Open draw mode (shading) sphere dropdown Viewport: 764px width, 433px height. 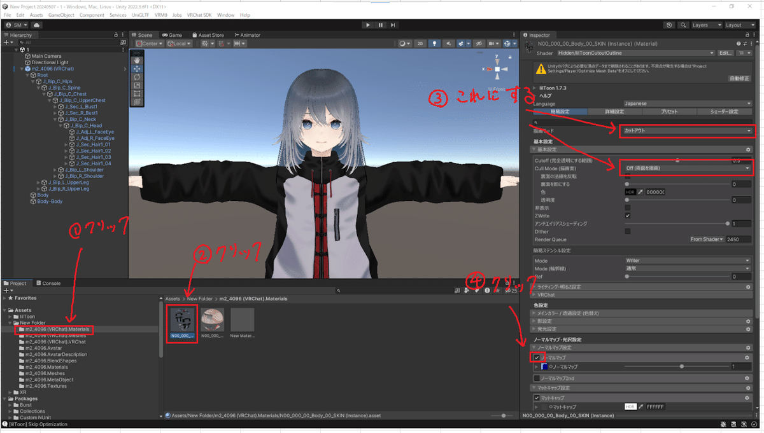point(405,44)
